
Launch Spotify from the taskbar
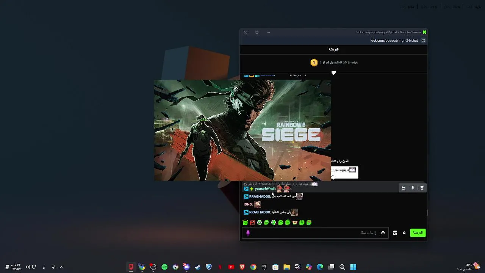click(164, 267)
